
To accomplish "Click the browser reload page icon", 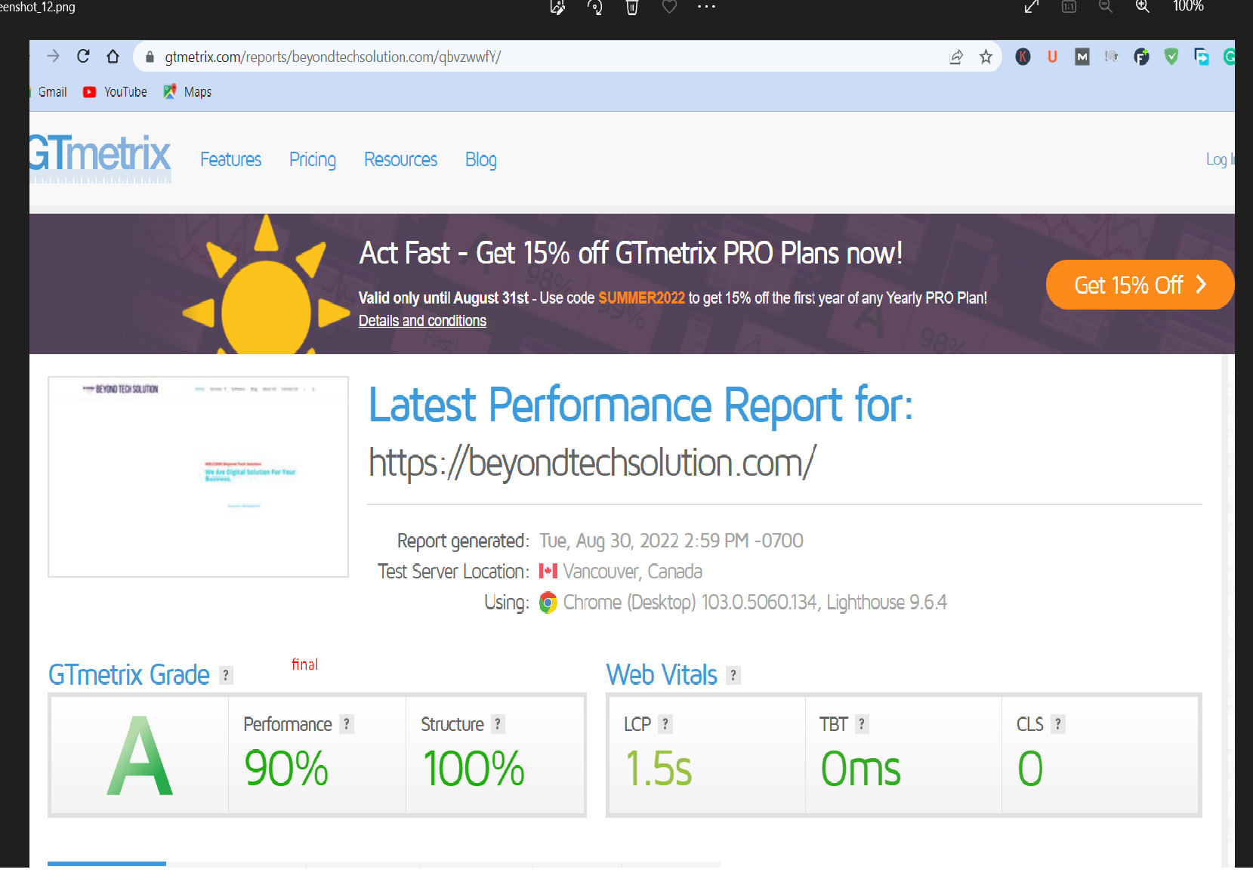I will click(83, 57).
